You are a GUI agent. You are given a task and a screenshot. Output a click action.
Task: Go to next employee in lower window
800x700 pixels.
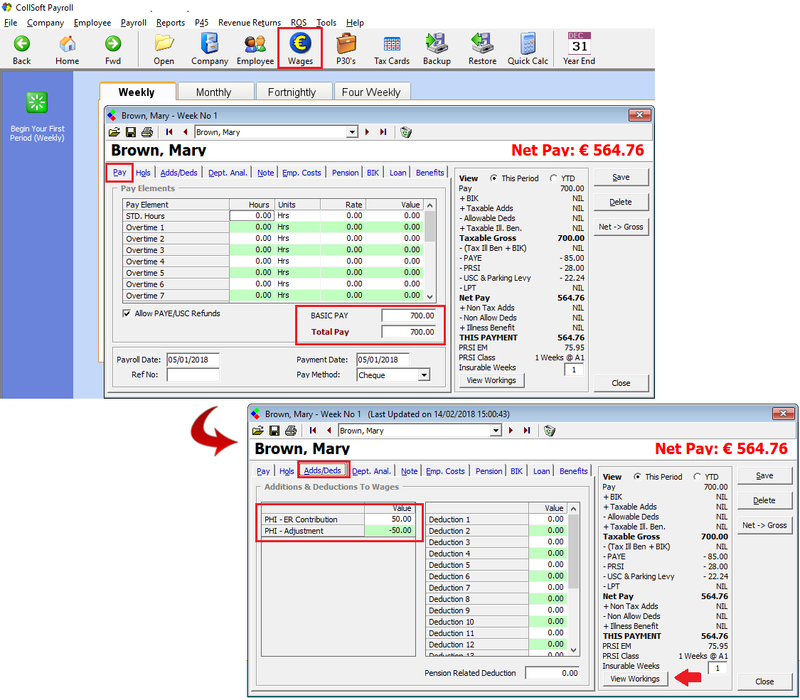click(511, 431)
